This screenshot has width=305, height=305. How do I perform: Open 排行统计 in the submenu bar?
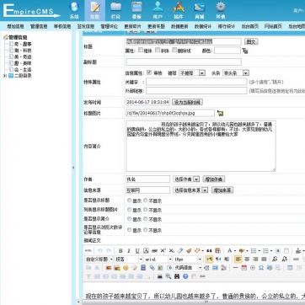coord(227,26)
